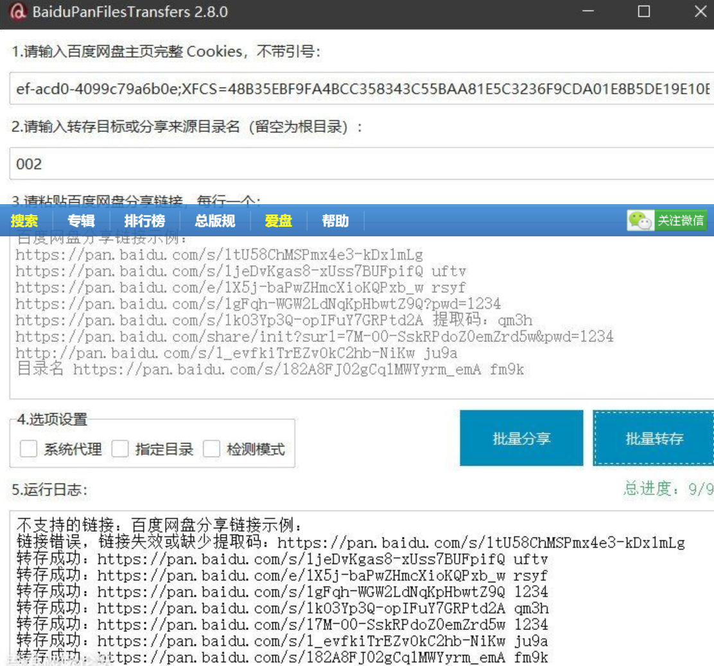Click the log line ending with rsyf
The image size is (714, 666).
(283, 575)
